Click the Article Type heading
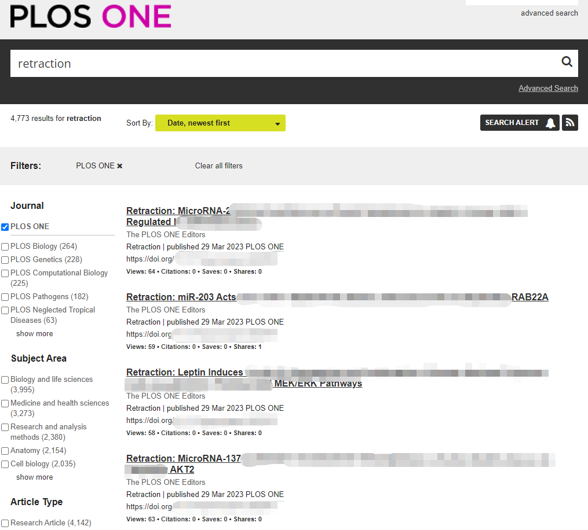Image resolution: width=588 pixels, height=530 pixels. (x=36, y=502)
